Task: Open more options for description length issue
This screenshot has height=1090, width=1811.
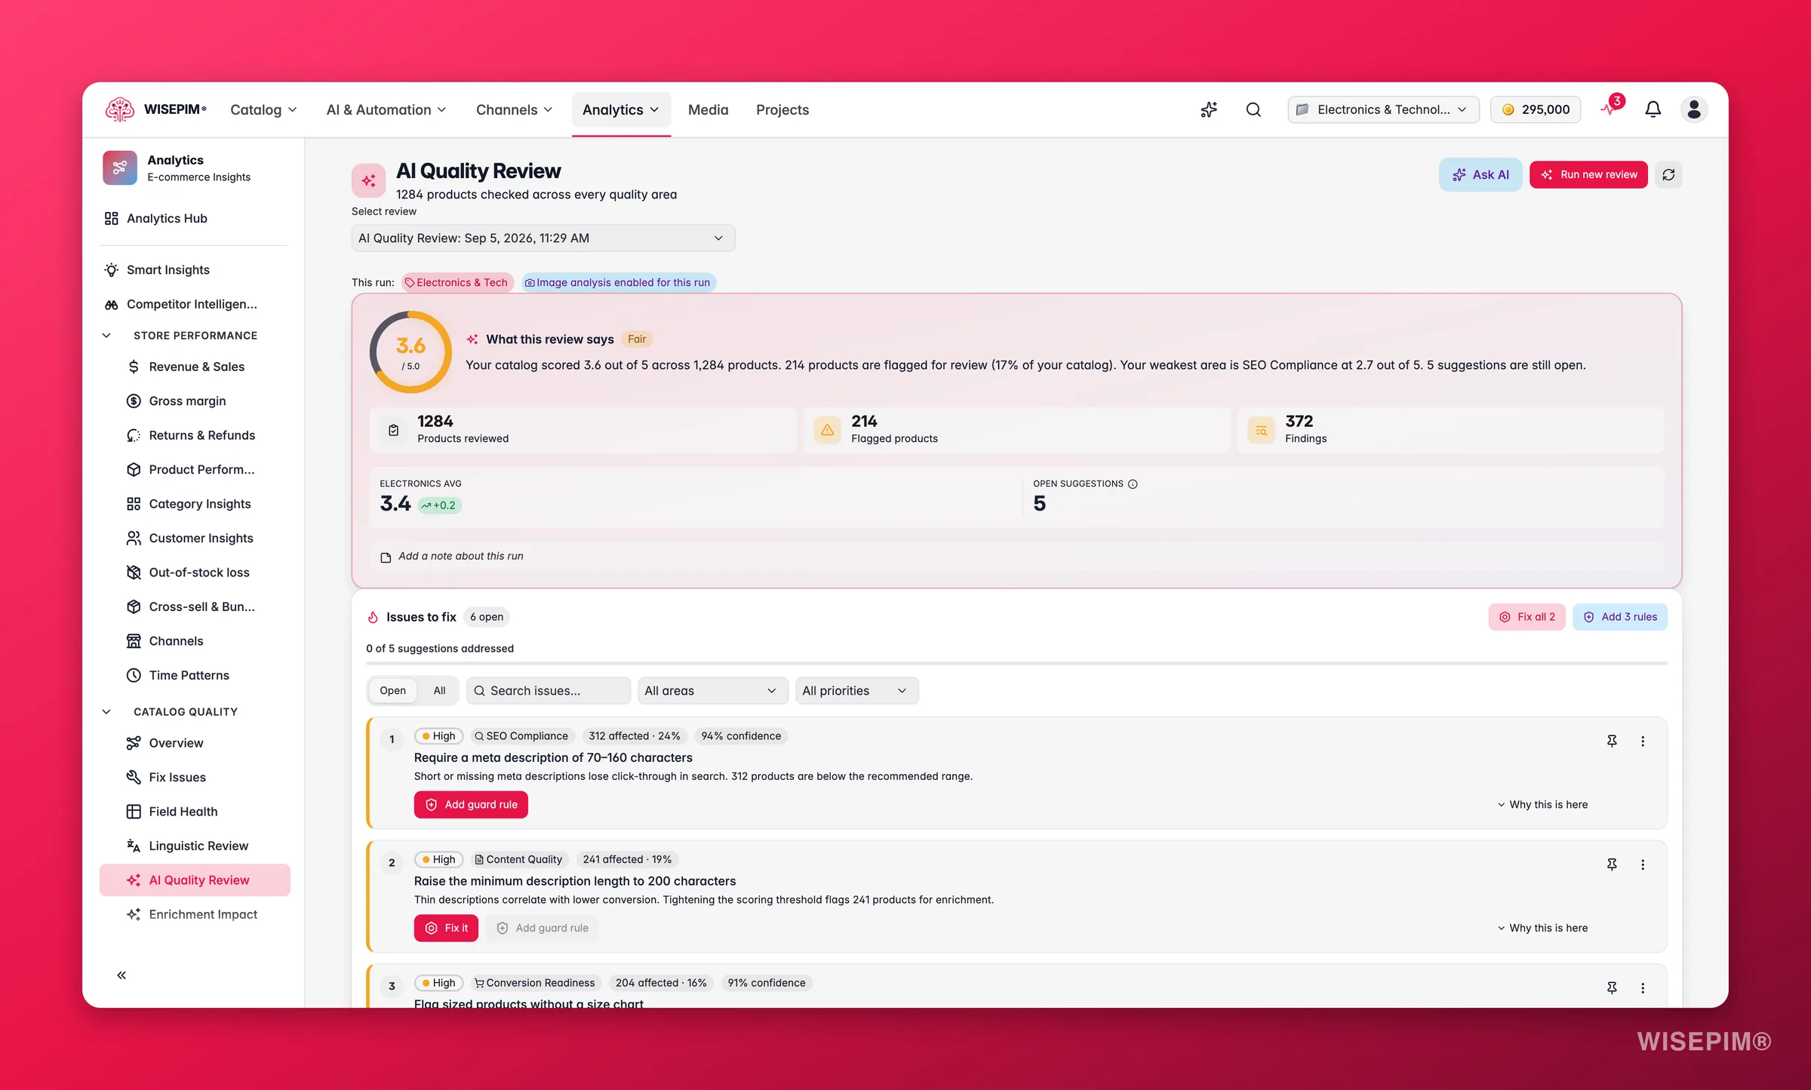Action: [1643, 864]
